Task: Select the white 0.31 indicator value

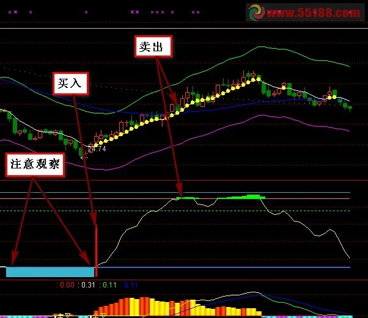Action: click(x=88, y=285)
